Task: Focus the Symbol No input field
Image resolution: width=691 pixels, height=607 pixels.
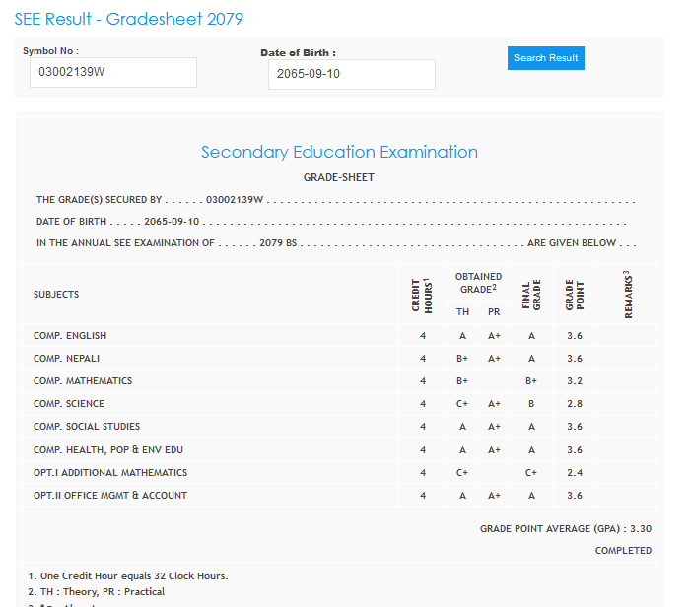Action: click(112, 72)
